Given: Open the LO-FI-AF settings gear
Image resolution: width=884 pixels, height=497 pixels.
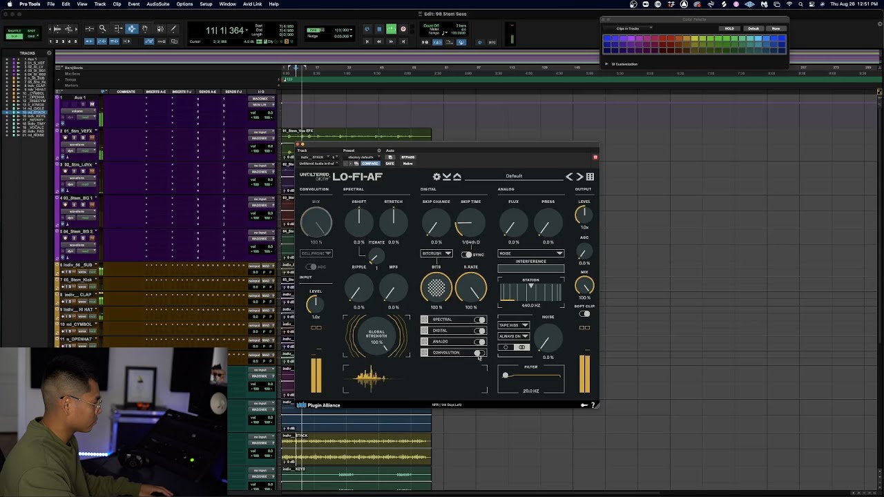Looking at the screenshot, I should [x=436, y=177].
